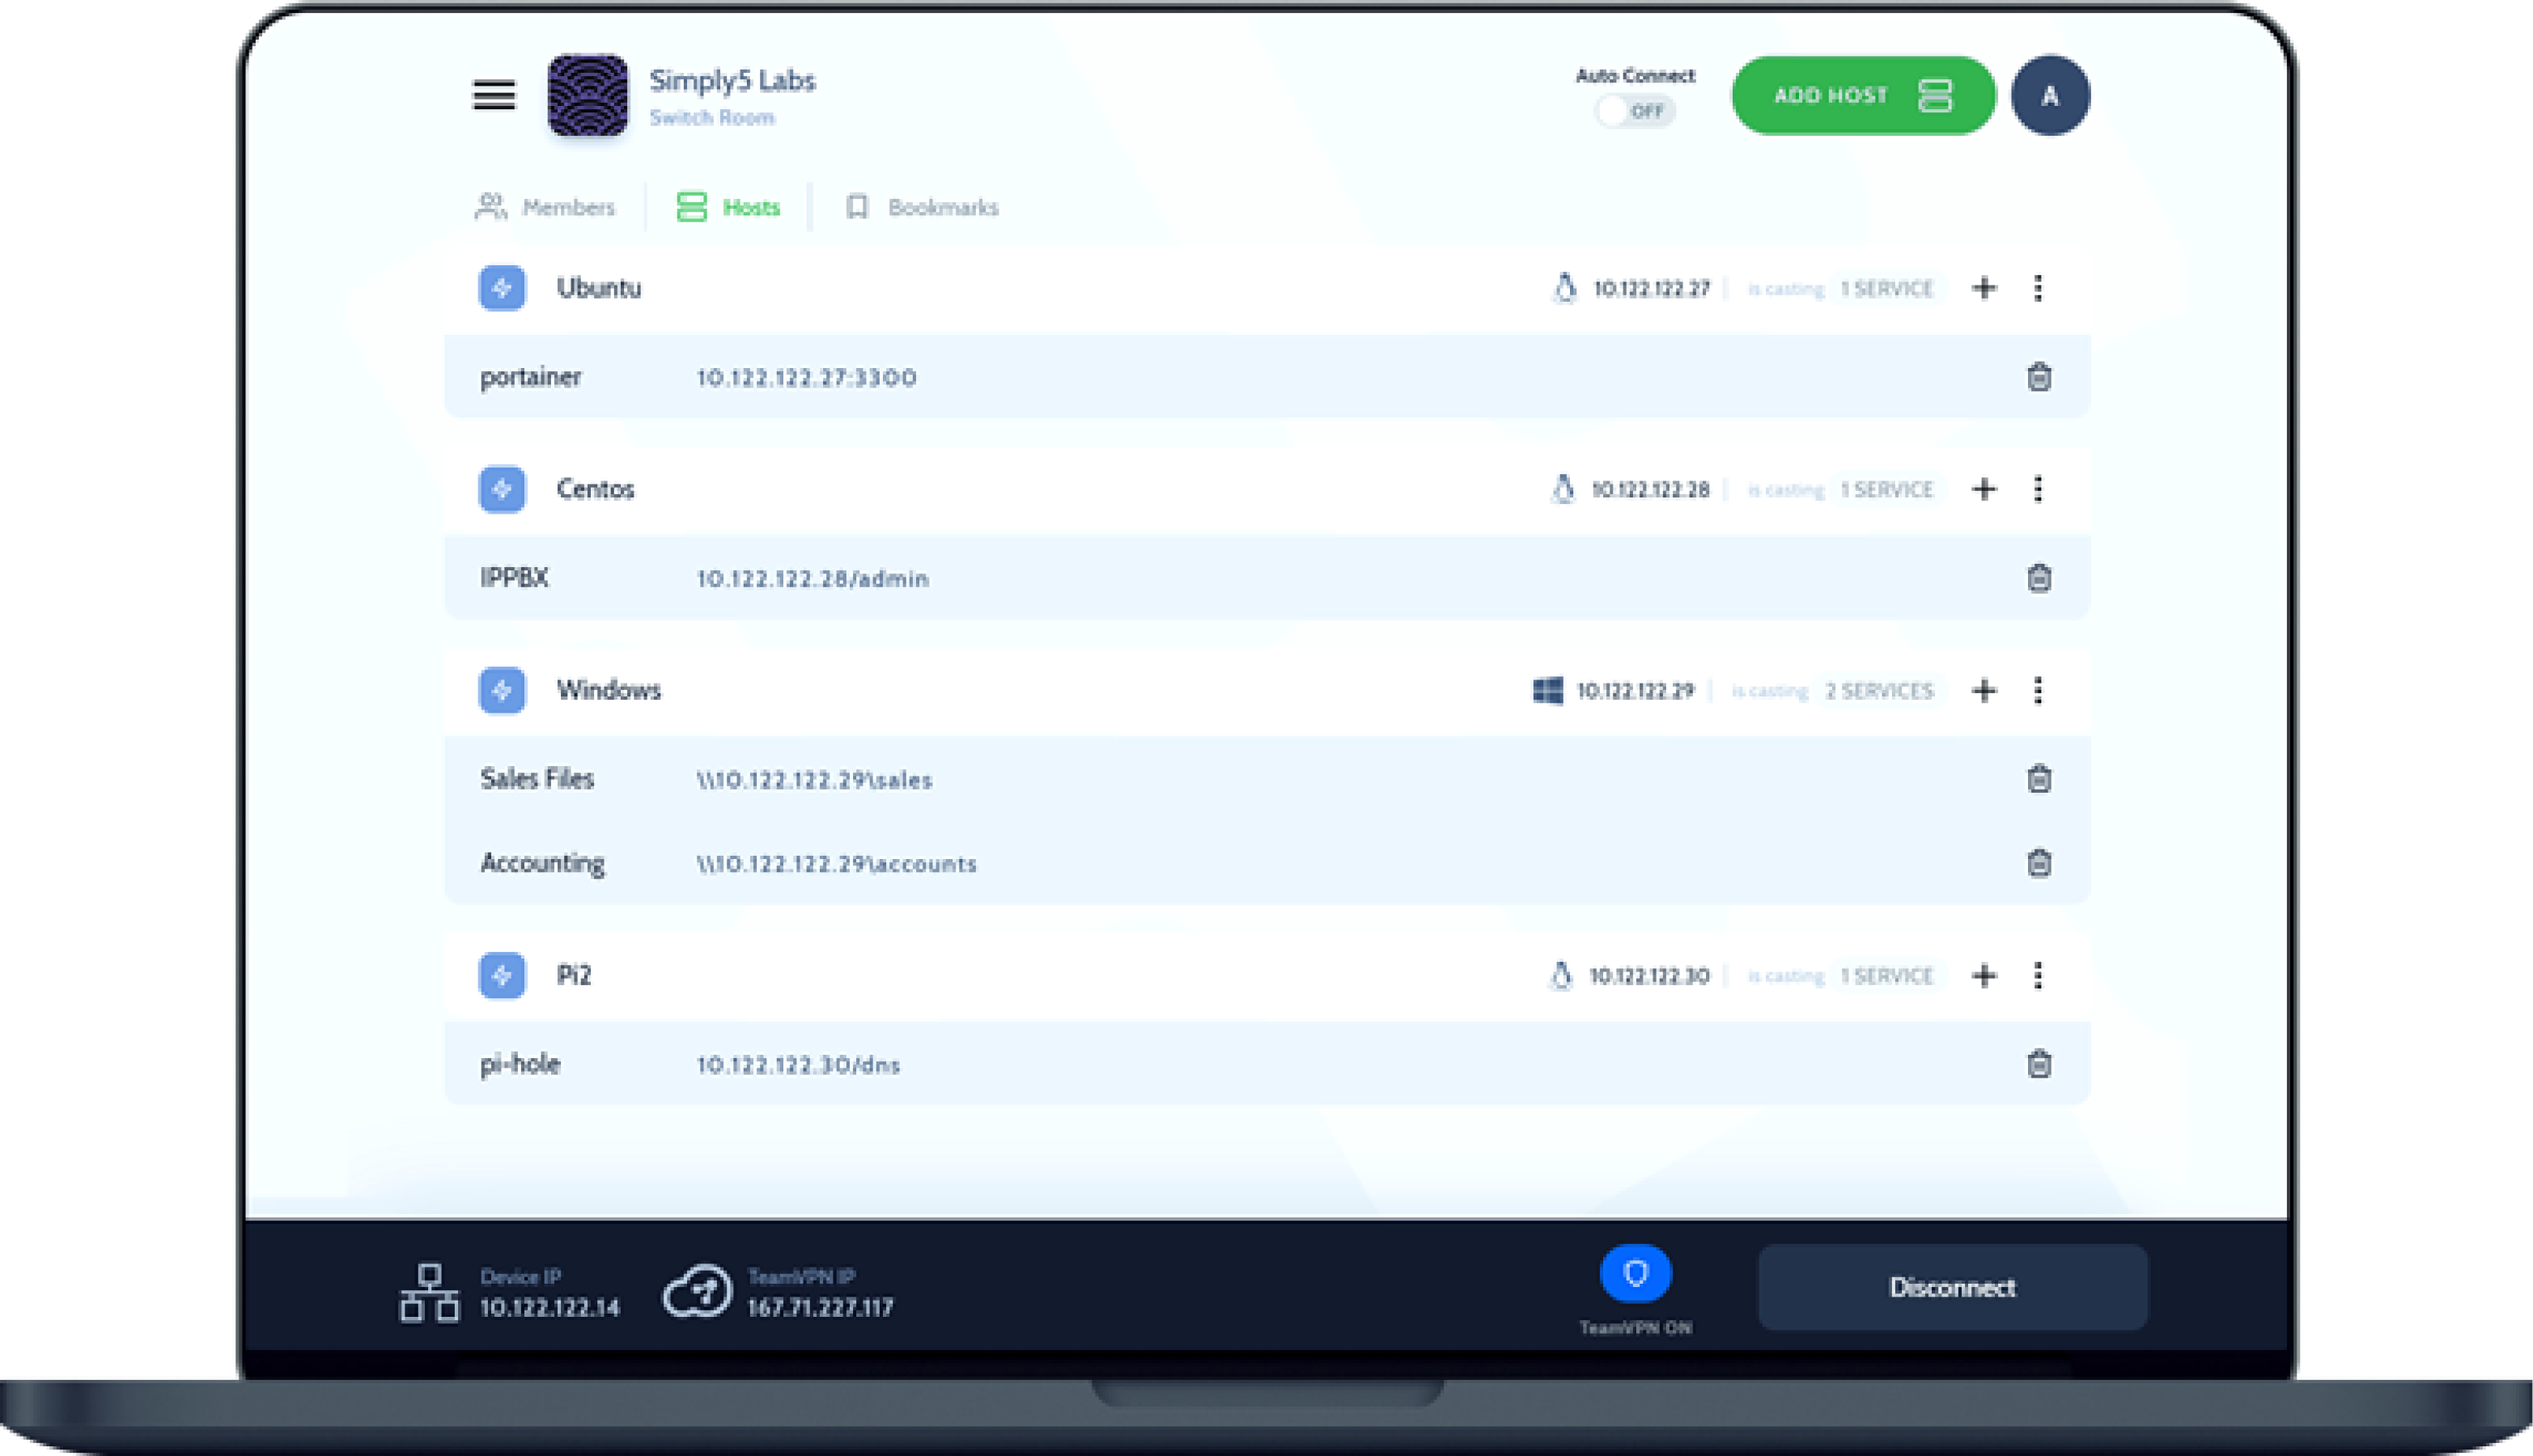Open the user avatar A menu

tap(2050, 95)
